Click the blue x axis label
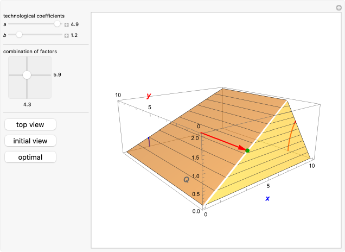This screenshot has width=345, height=252. pos(267,198)
